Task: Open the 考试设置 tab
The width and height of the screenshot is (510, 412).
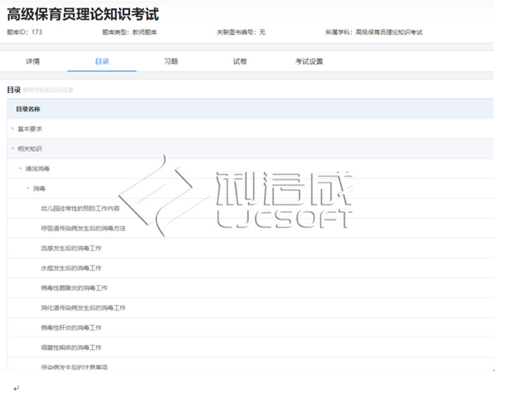Action: point(309,61)
